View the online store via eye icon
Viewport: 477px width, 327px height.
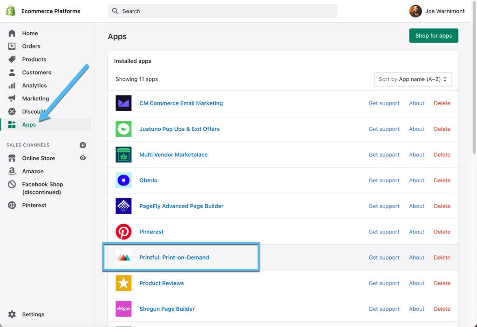pyautogui.click(x=83, y=158)
